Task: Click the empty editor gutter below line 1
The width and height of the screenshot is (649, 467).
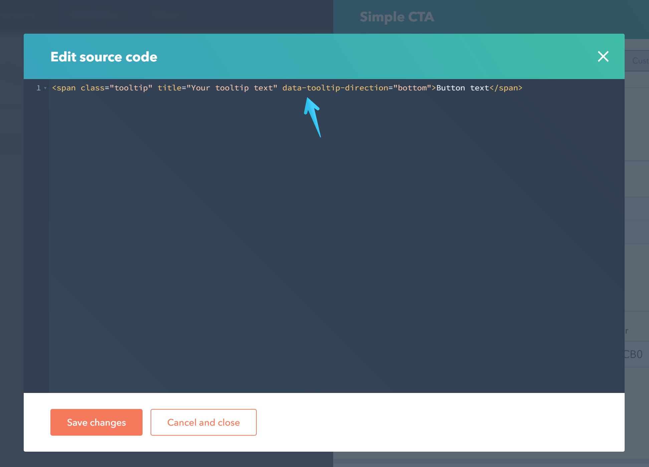Action: [36, 233]
